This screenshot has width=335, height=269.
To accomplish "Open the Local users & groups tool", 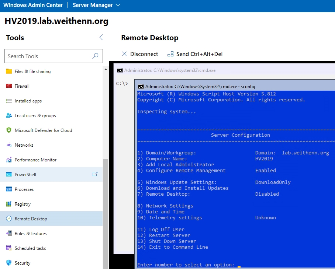I will [51, 115].
